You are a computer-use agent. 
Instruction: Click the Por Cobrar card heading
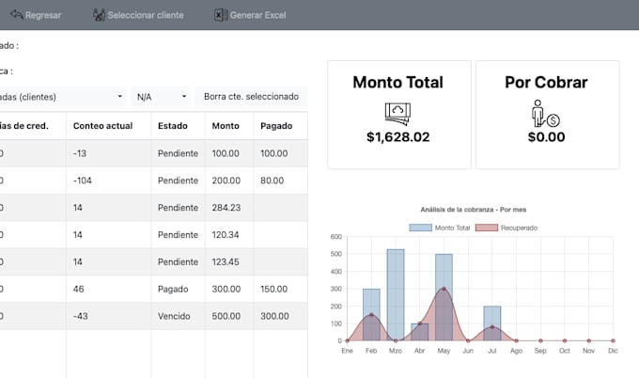(x=546, y=83)
